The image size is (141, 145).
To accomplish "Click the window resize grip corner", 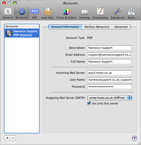I will [139, 143].
